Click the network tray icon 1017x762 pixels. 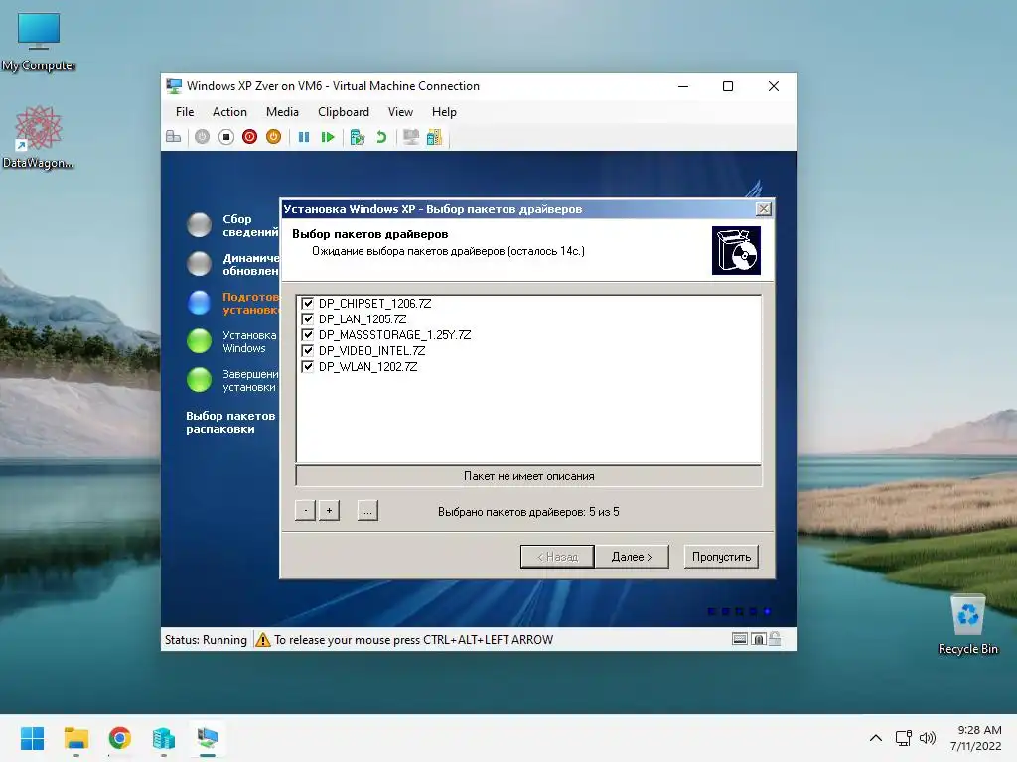tap(904, 738)
